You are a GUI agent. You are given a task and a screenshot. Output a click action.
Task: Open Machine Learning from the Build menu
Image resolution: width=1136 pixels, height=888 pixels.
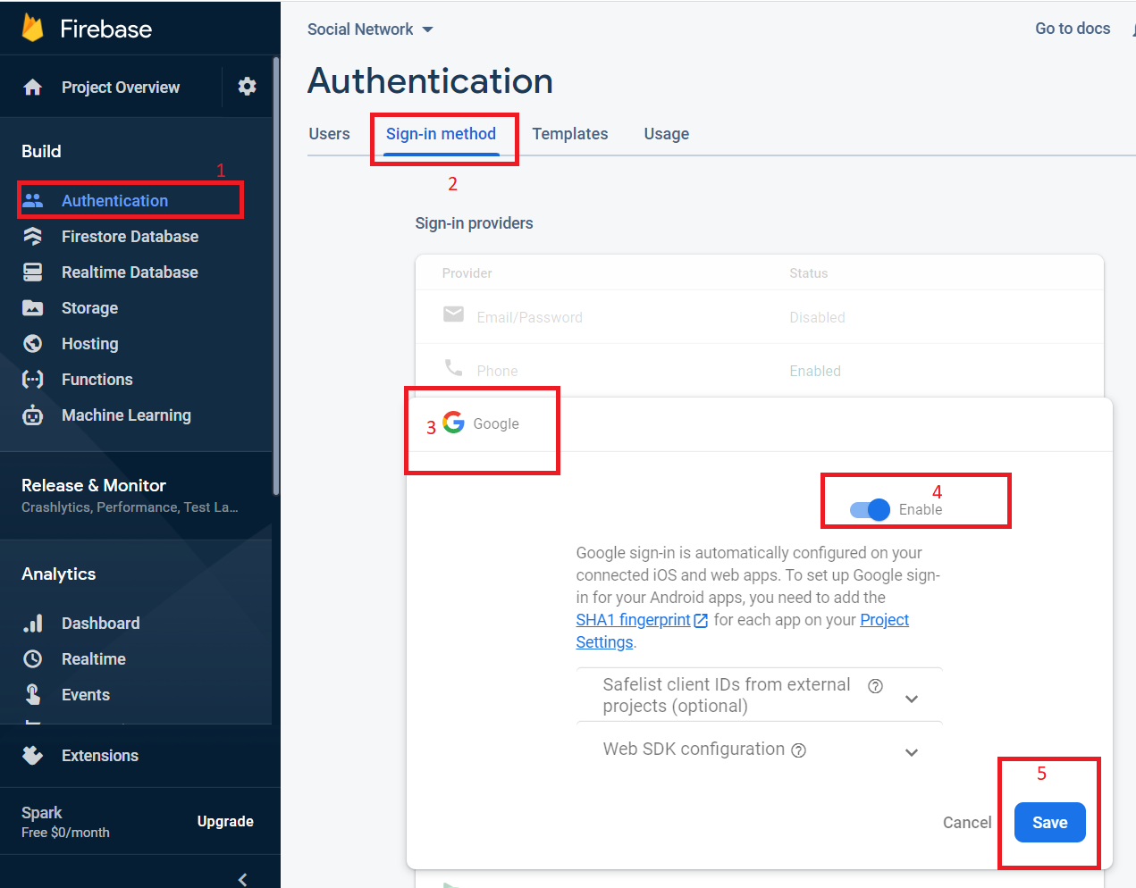coord(33,415)
